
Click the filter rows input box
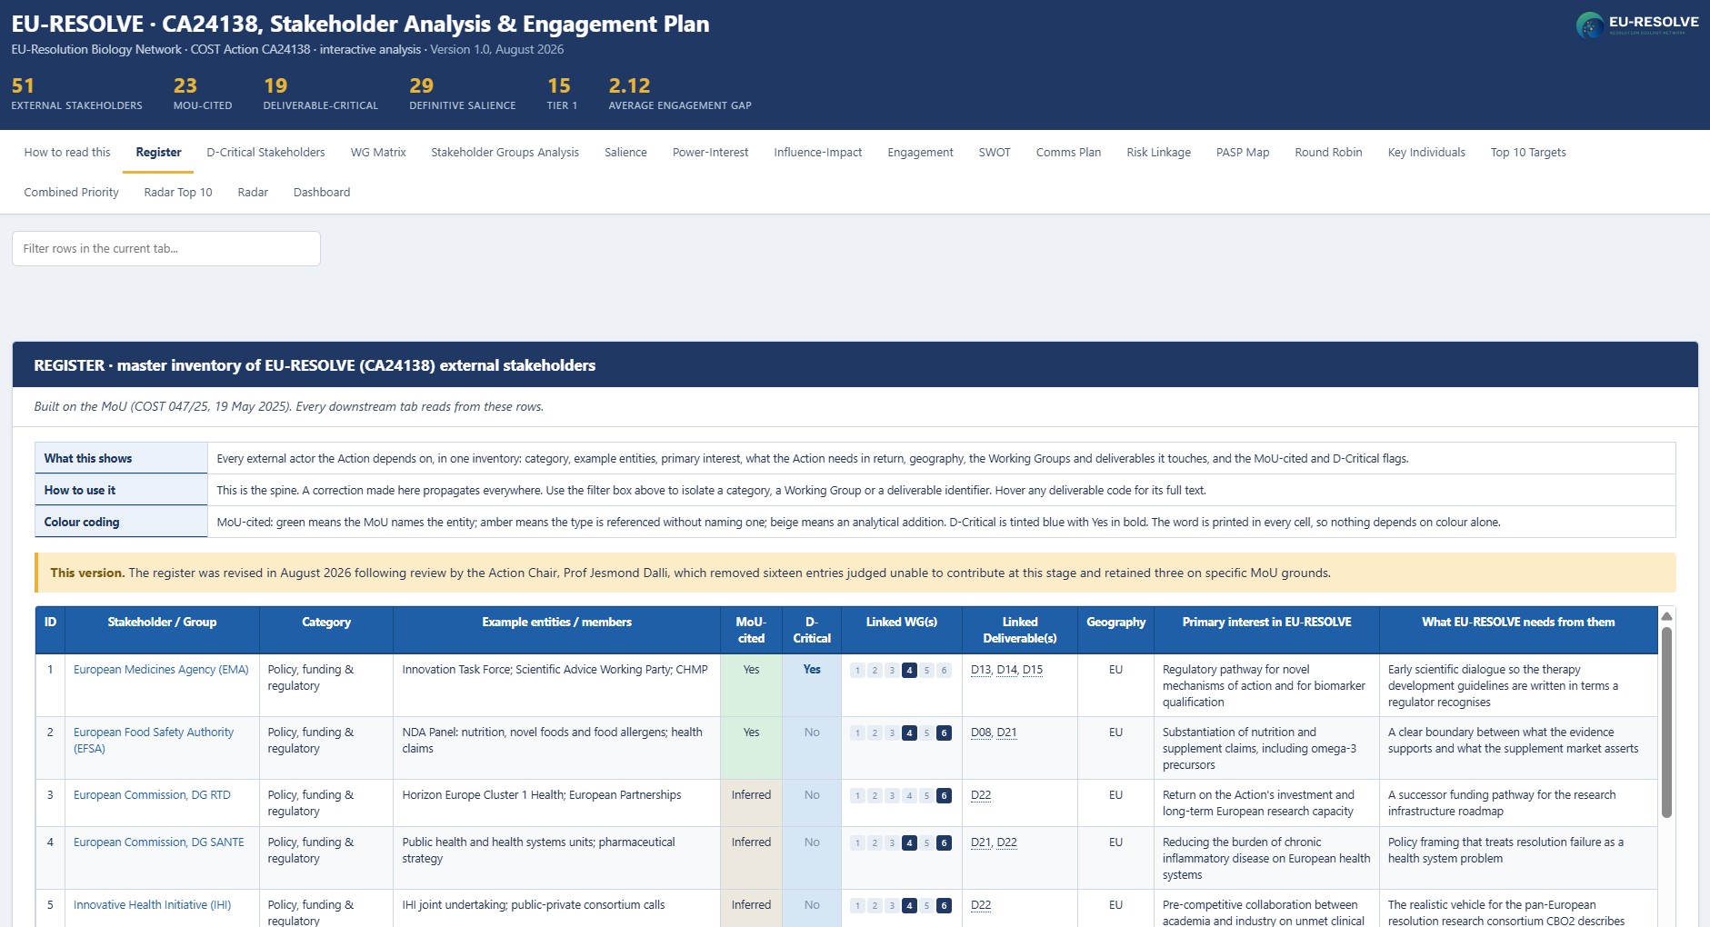[166, 248]
